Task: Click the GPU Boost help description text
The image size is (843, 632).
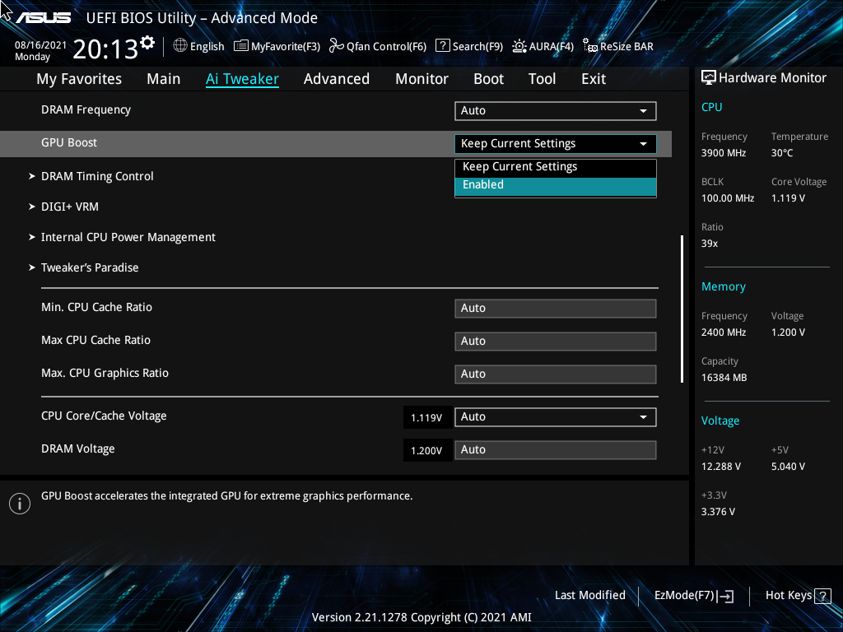Action: [227, 496]
